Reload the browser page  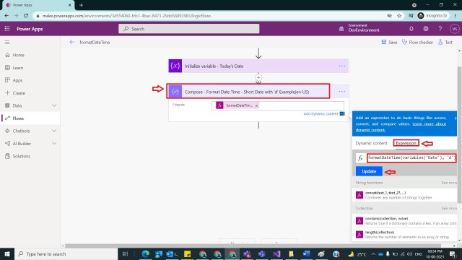(26, 16)
